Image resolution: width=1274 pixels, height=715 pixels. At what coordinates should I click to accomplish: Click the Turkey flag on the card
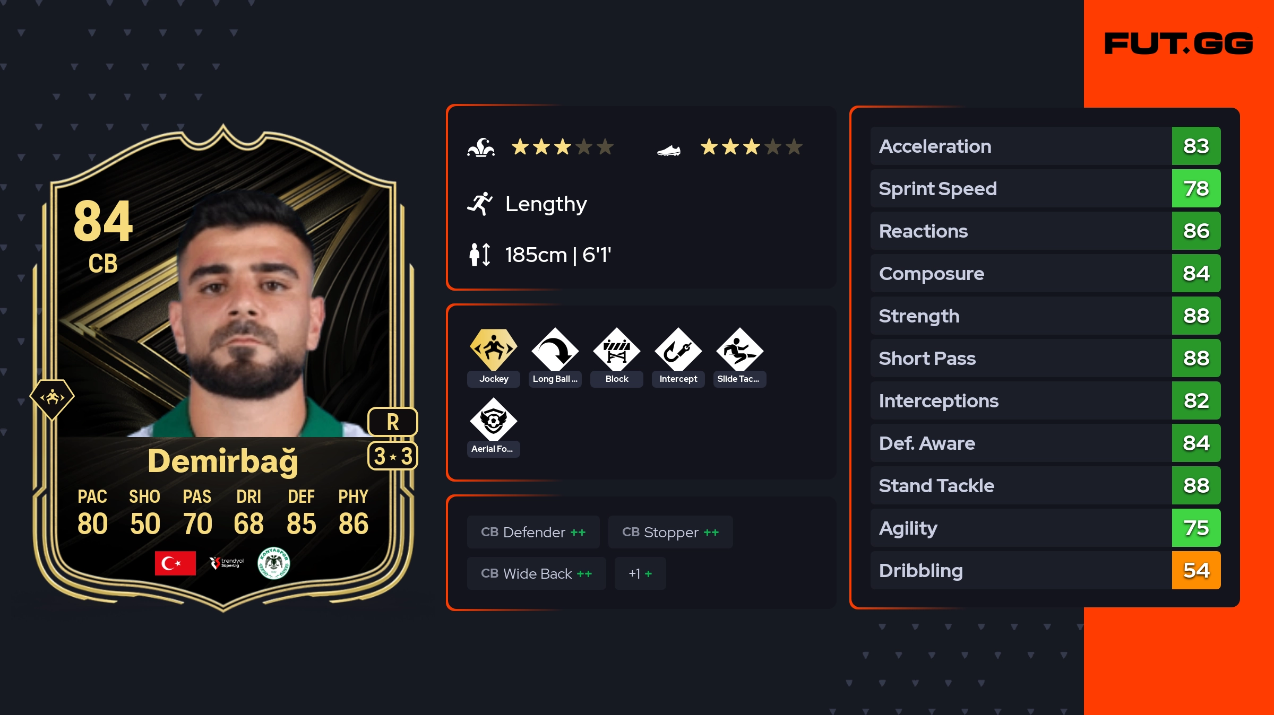pyautogui.click(x=175, y=563)
